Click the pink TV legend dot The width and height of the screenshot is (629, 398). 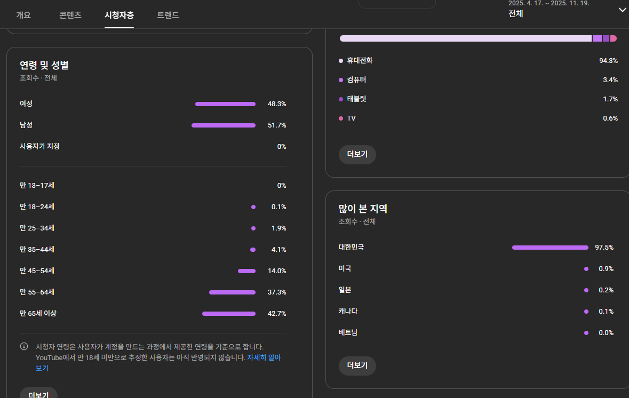[341, 118]
